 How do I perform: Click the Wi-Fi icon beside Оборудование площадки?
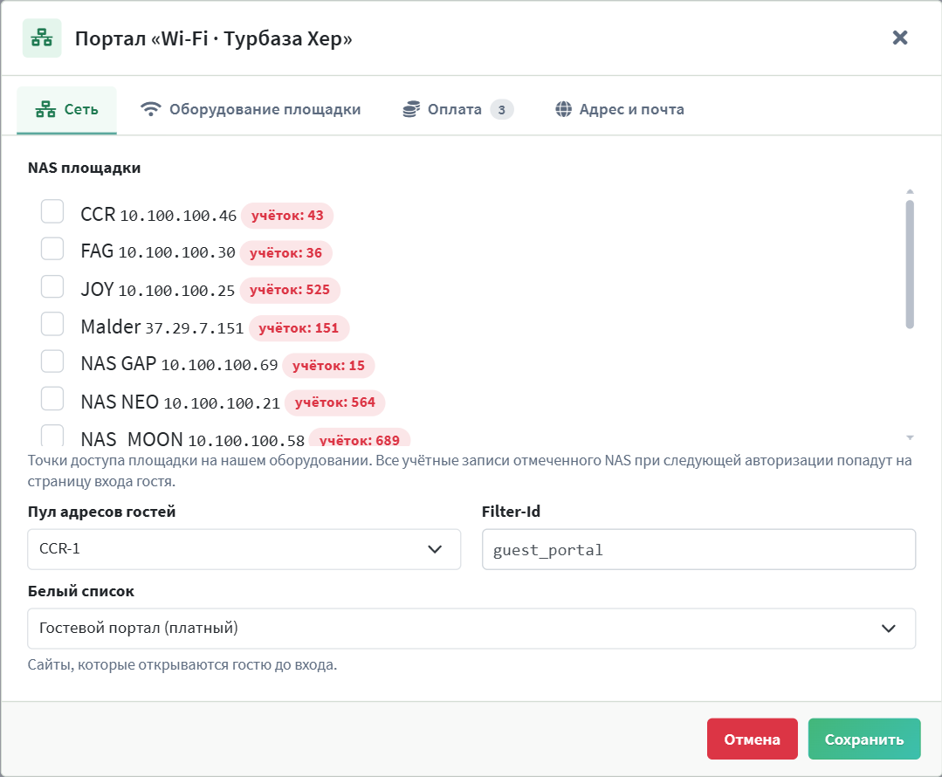(151, 109)
